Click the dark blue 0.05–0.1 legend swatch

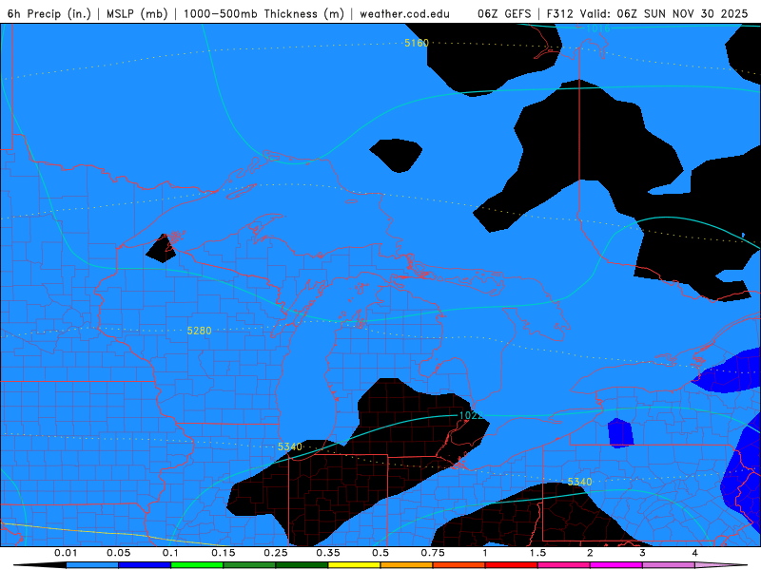[145, 565]
